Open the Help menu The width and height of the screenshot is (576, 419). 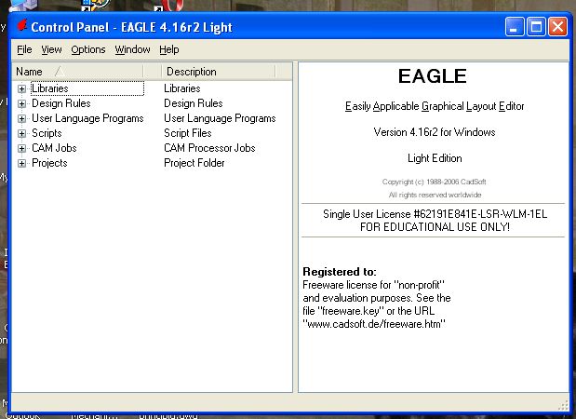click(x=169, y=49)
